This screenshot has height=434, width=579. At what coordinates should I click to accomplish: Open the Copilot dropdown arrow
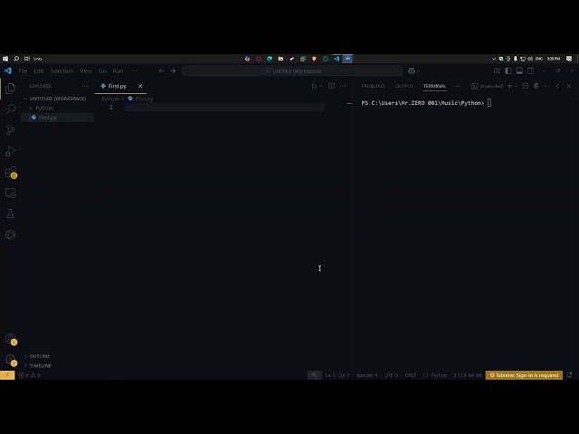[x=418, y=71]
